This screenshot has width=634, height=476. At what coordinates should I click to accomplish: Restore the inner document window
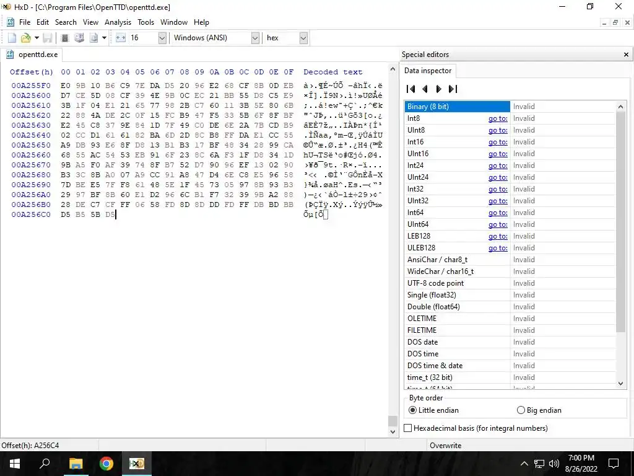[x=615, y=23]
